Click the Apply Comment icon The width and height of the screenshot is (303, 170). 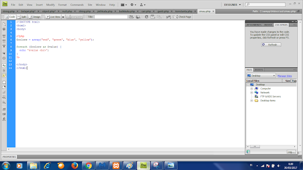[x=4, y=83]
